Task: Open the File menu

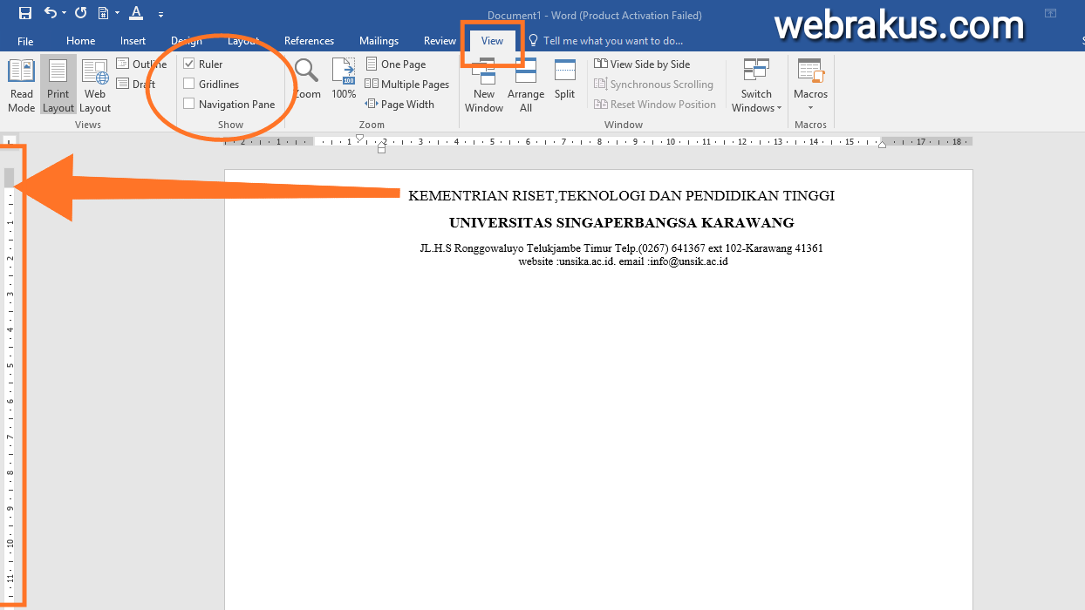Action: click(x=25, y=40)
